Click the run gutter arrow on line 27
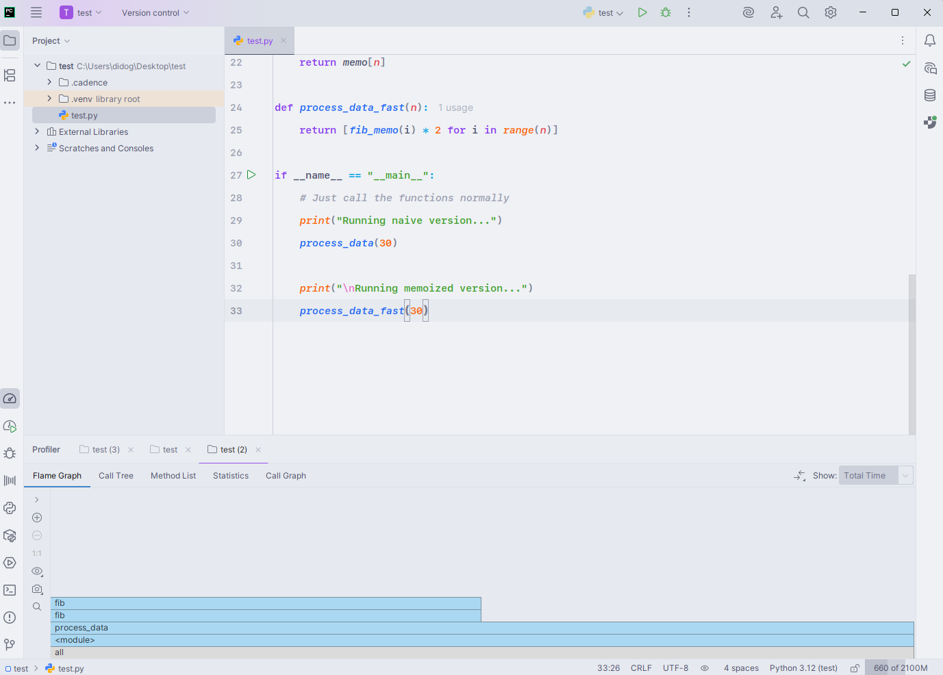This screenshot has height=675, width=943. pos(251,175)
